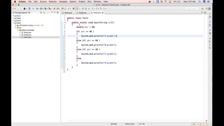Click the Open a Terminal toolbar icon
The image size is (224, 126).
point(29,8)
